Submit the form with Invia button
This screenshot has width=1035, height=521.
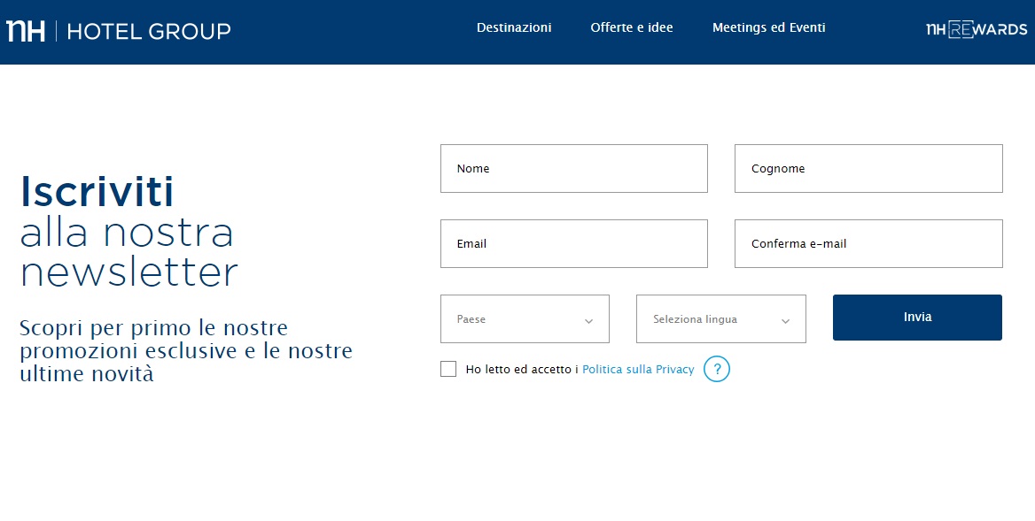point(917,318)
